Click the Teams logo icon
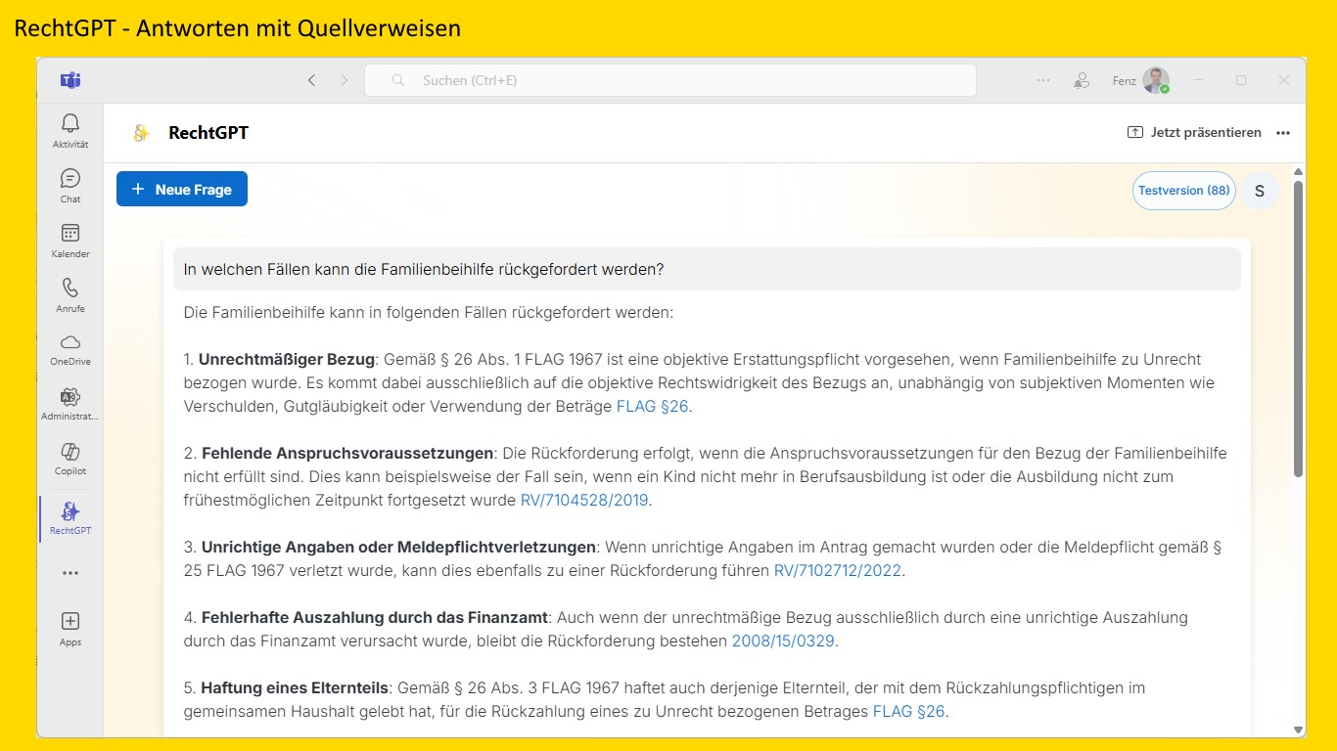The image size is (1337, 751). (x=70, y=80)
